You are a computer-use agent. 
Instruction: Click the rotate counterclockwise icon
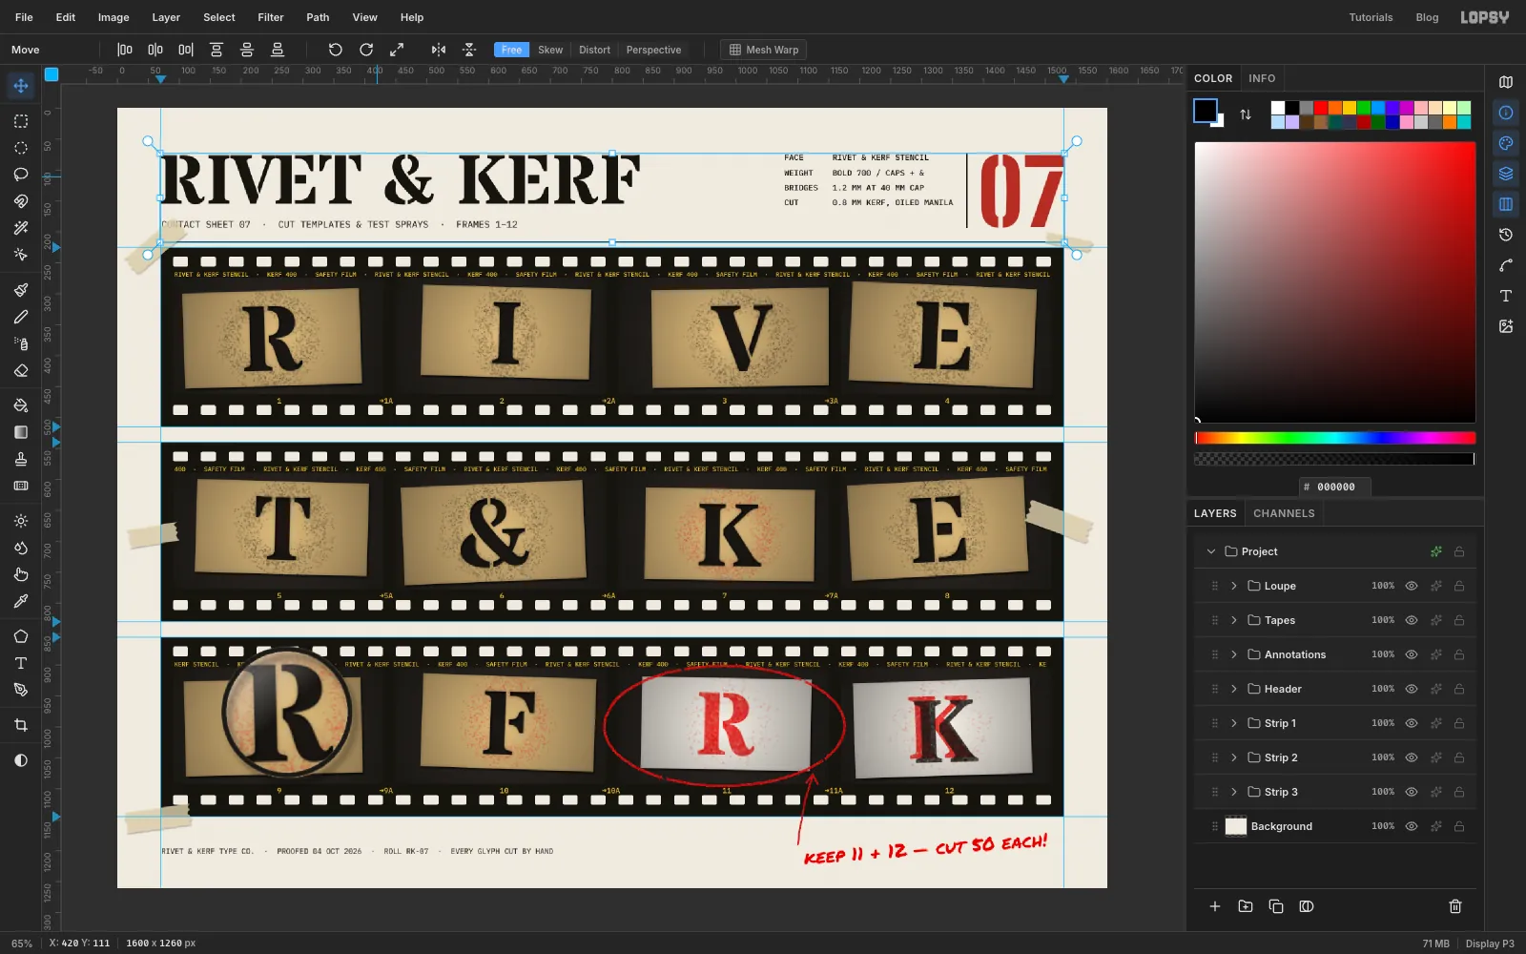coord(336,50)
